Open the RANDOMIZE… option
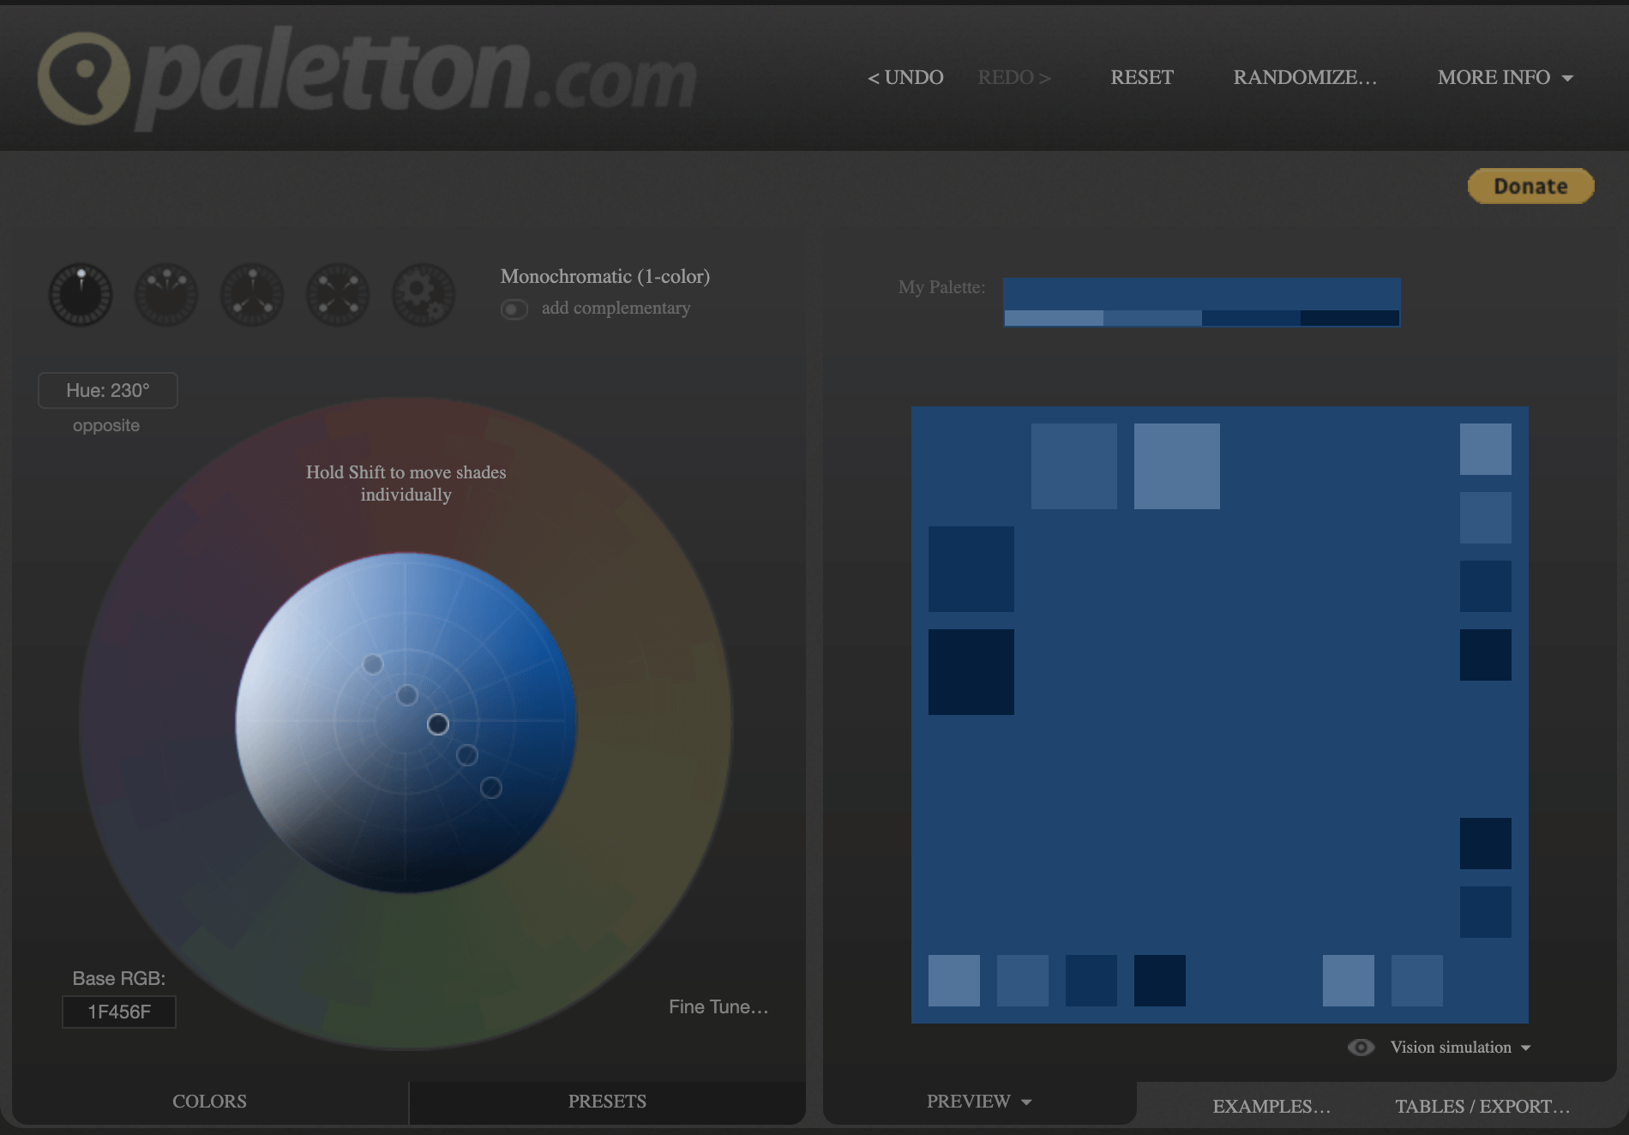 (1305, 77)
